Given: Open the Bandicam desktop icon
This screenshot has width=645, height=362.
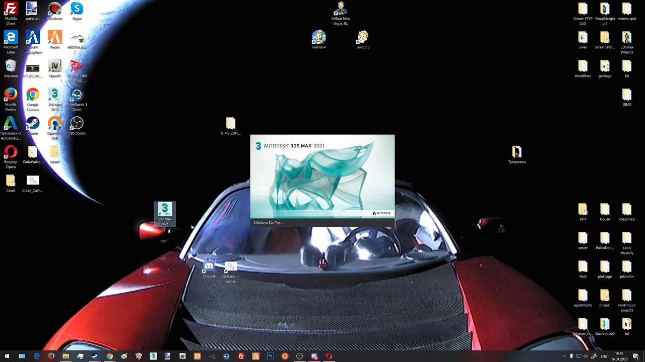Looking at the screenshot, I should click(55, 11).
